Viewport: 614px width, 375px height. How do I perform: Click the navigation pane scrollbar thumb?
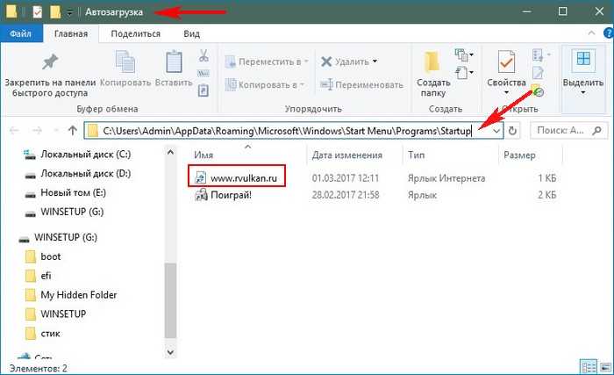tap(170, 300)
